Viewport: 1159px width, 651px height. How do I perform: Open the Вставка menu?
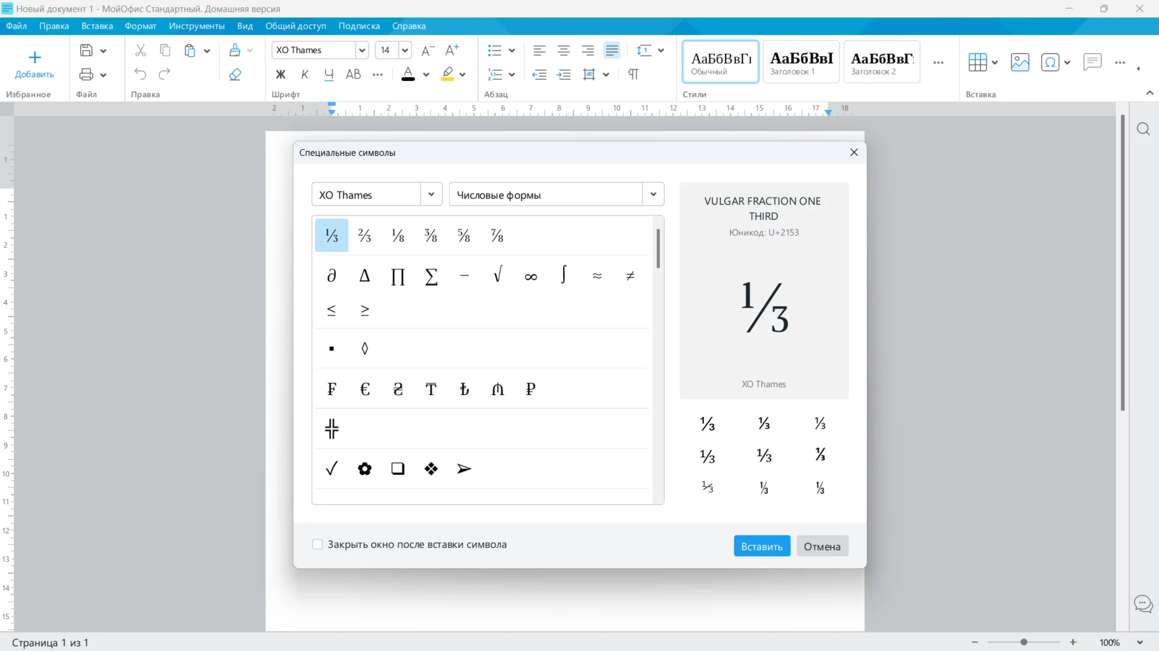97,26
